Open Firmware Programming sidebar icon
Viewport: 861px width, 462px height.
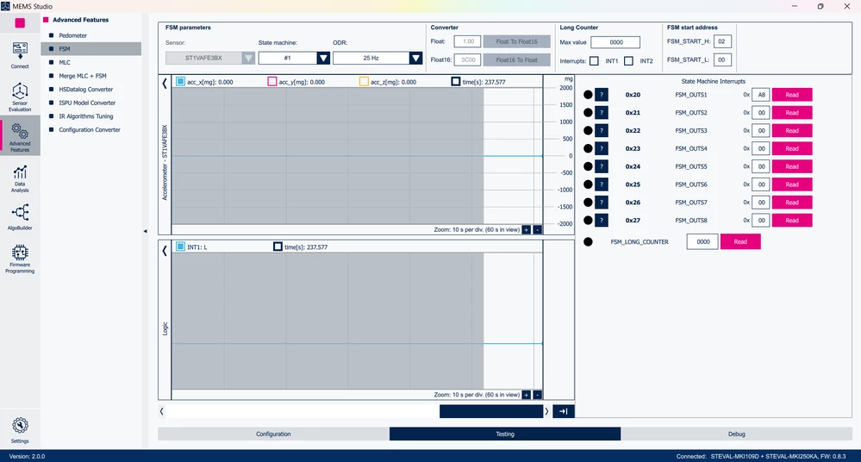pos(20,259)
